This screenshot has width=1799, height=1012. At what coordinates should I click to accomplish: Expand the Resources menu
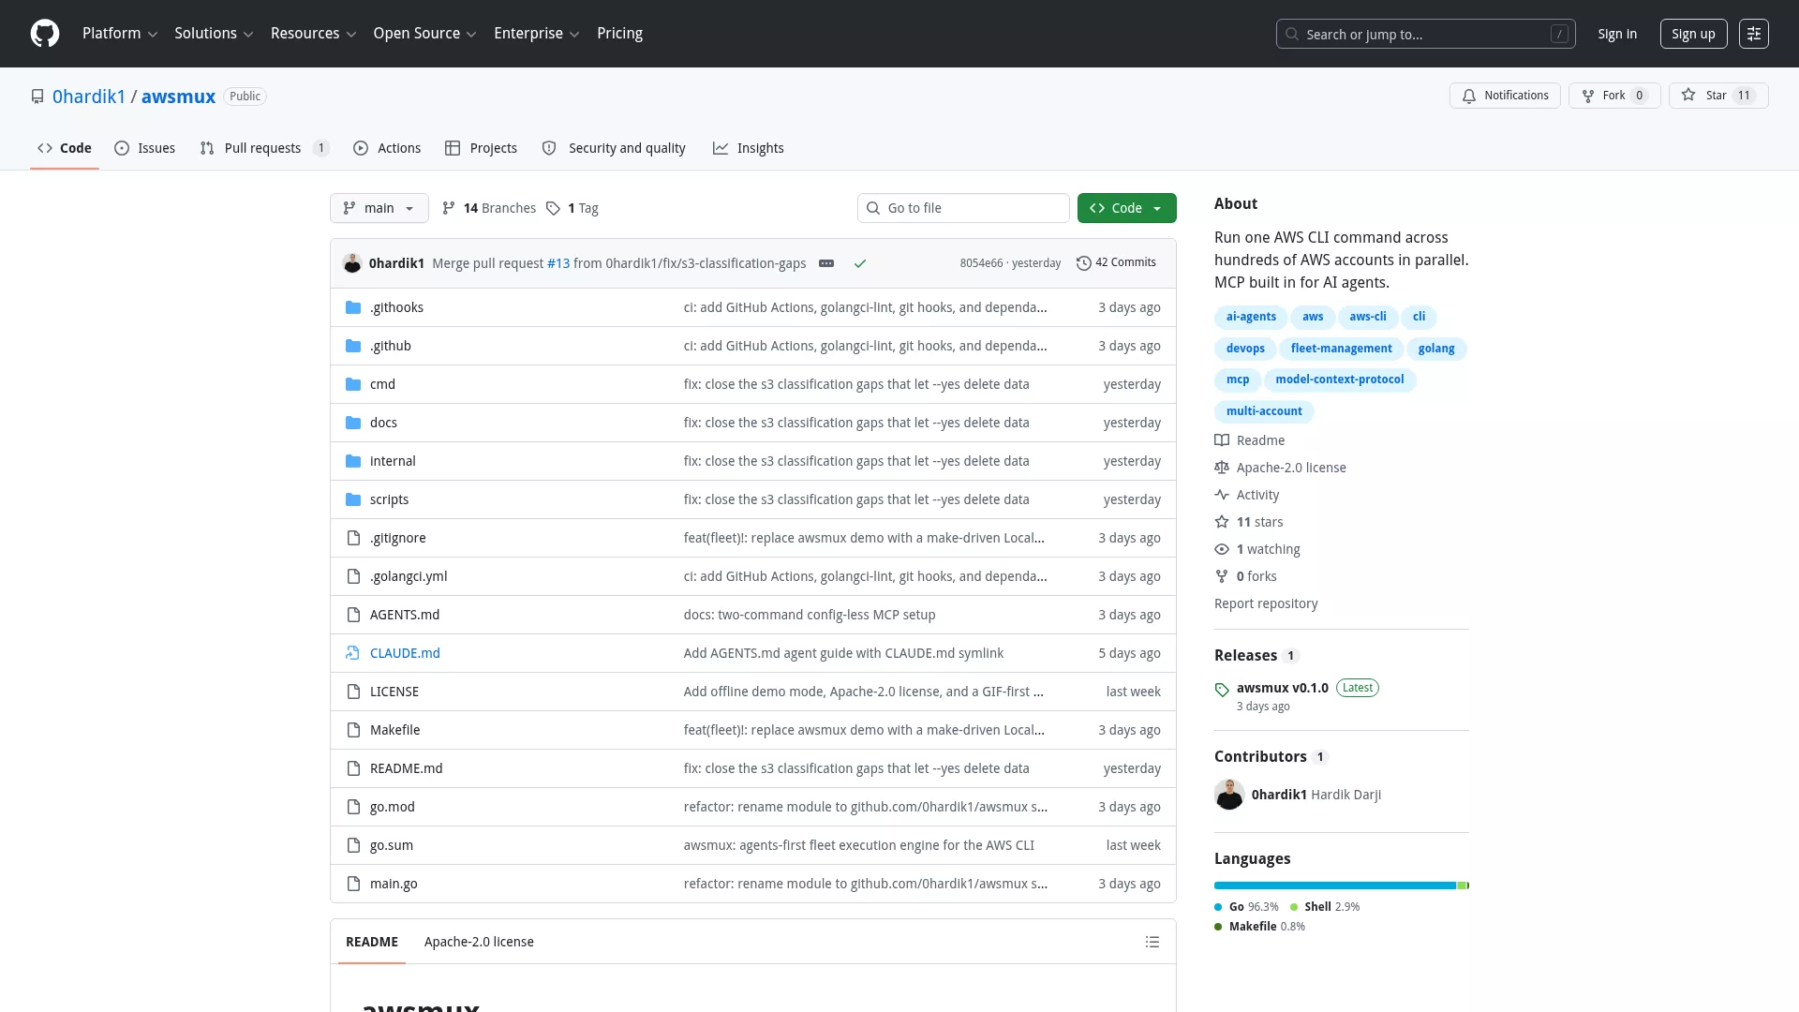(313, 34)
